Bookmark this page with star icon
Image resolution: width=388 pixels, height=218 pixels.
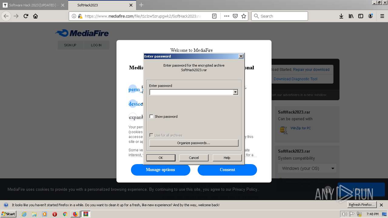(244, 16)
